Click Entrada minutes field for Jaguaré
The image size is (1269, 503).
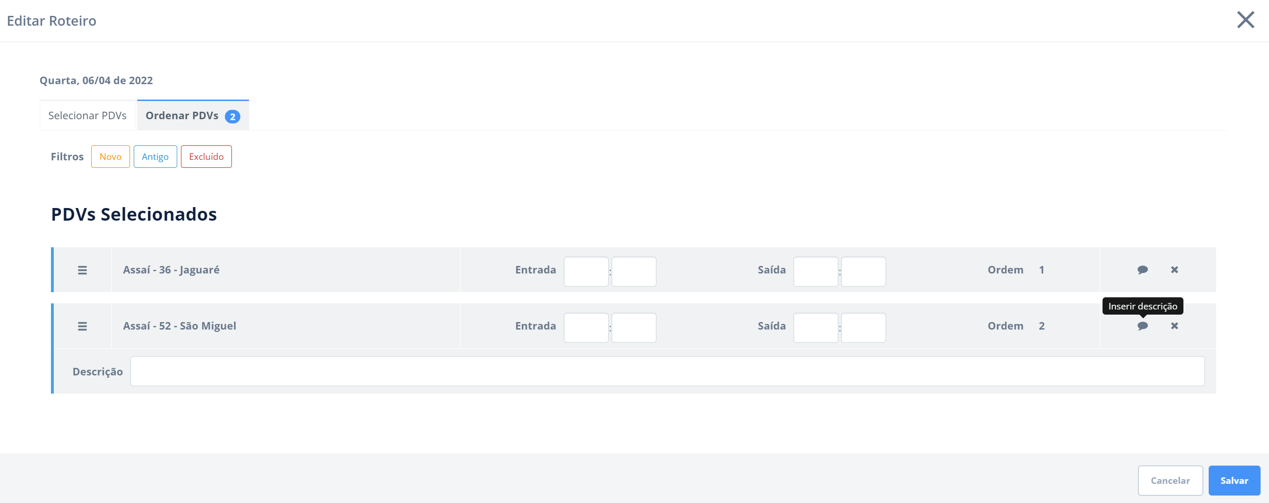(634, 272)
